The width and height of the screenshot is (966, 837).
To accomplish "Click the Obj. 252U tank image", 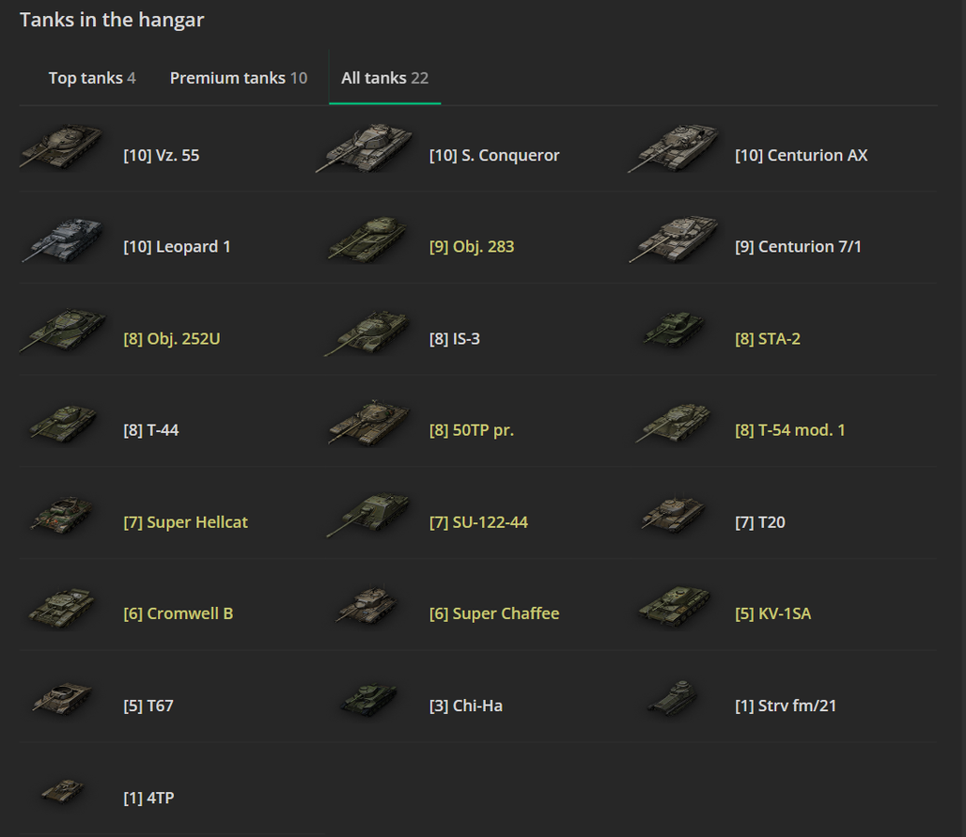I will (x=63, y=331).
